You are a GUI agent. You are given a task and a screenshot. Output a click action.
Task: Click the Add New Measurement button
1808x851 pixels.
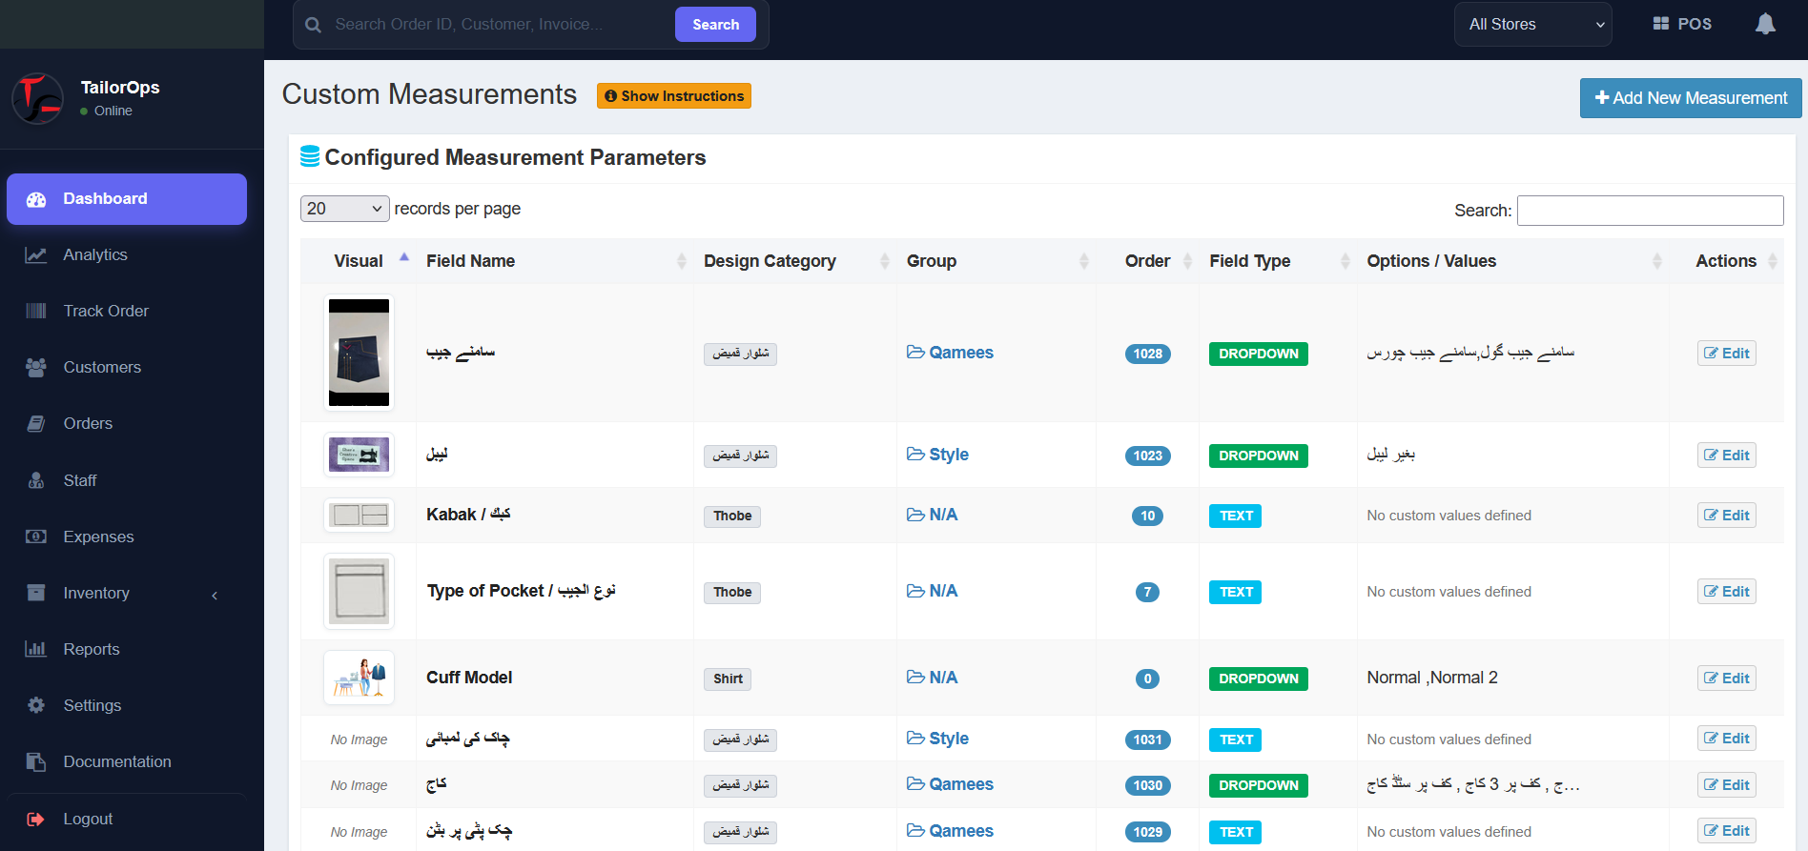(1691, 98)
